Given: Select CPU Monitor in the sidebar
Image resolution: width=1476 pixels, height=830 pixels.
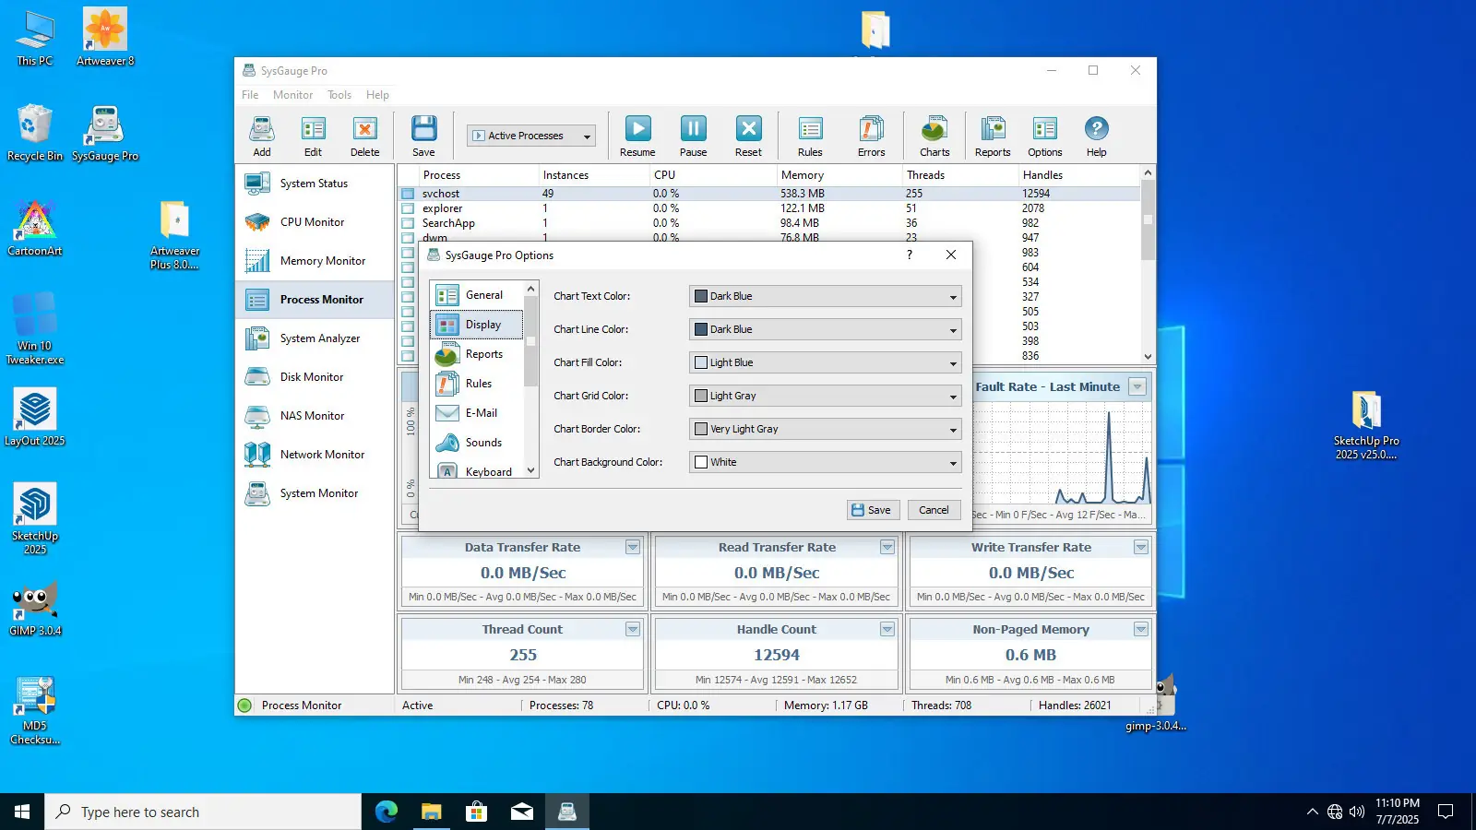Looking at the screenshot, I should (312, 222).
